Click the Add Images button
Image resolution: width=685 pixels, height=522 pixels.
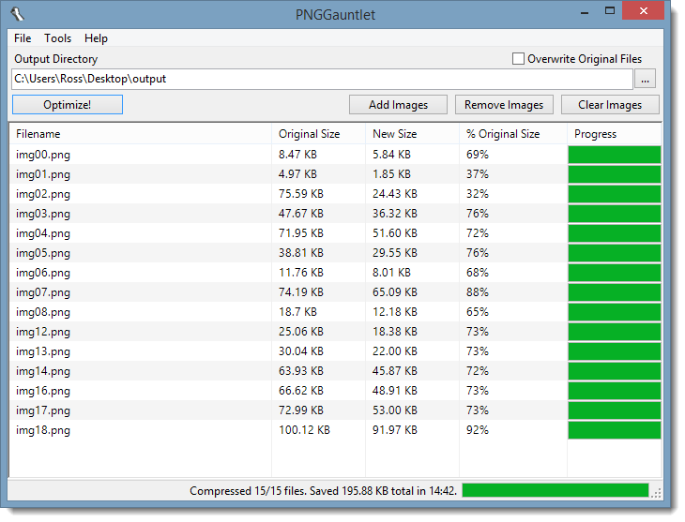pos(398,105)
